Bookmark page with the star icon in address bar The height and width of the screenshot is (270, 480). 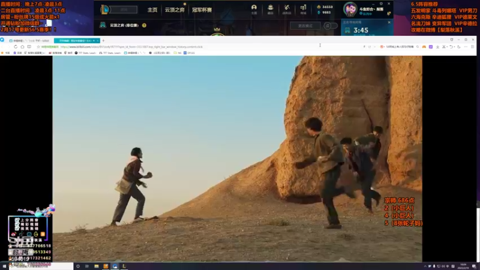[x=38, y=47]
